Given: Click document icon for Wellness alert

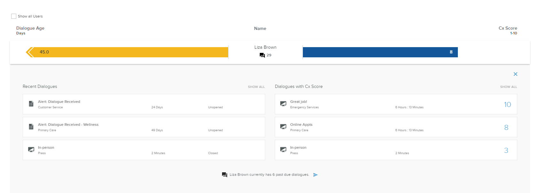Looking at the screenshot, I should pyautogui.click(x=31, y=127).
